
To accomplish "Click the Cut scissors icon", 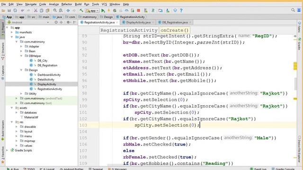I will pos(36,10).
